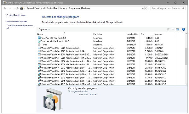Click the Control Panel icon in the address bar
189x114 pixels.
point(22,8)
